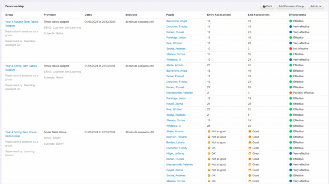
Task: Click the printer icon on the Print button
Action: click(x=264, y=6)
